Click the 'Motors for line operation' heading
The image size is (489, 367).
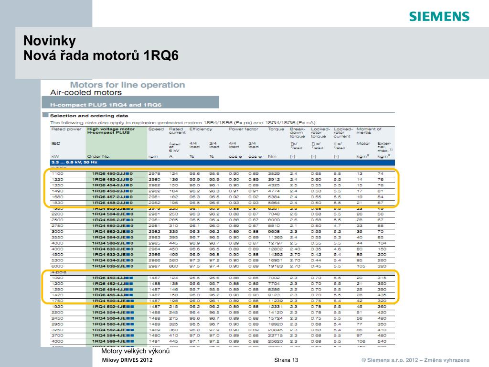click(x=127, y=85)
